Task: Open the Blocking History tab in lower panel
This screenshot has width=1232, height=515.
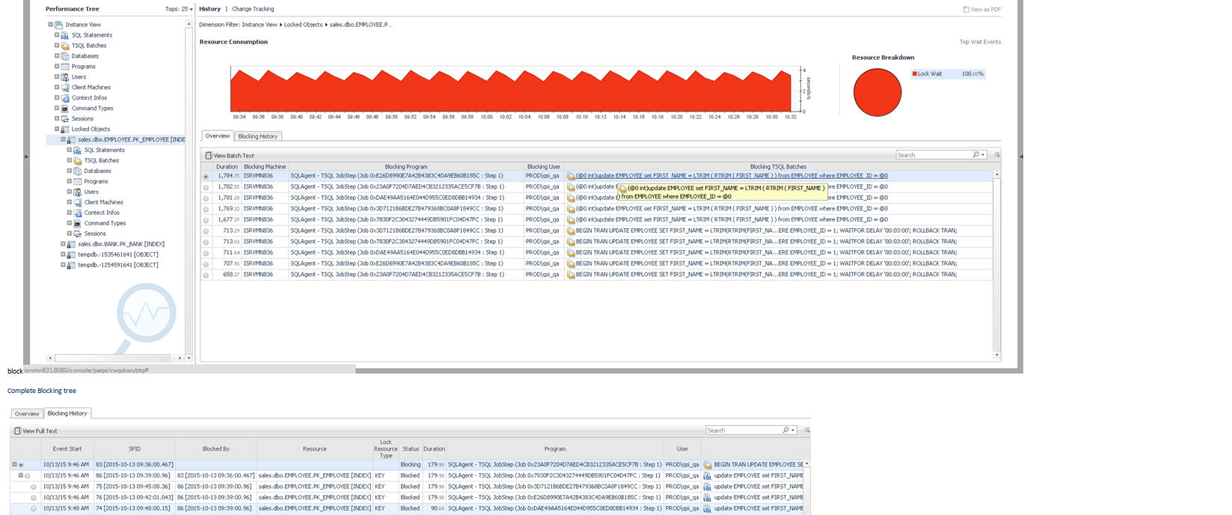Action: (67, 413)
